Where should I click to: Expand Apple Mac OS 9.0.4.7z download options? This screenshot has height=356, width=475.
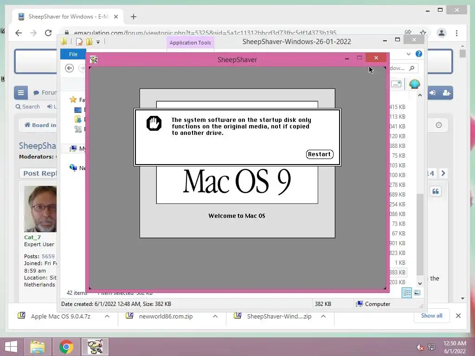click(x=107, y=316)
